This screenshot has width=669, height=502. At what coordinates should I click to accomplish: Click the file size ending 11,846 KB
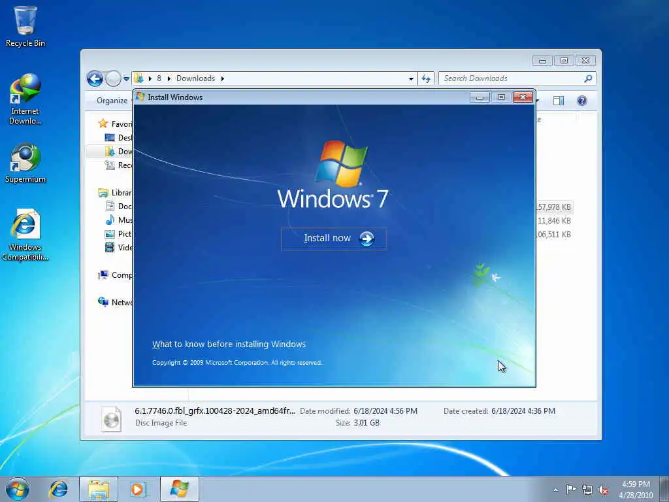554,221
